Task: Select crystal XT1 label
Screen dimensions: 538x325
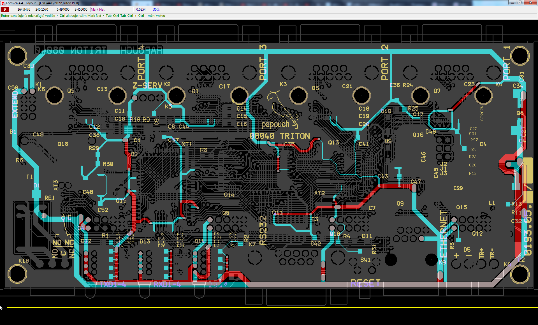Action: (187, 144)
